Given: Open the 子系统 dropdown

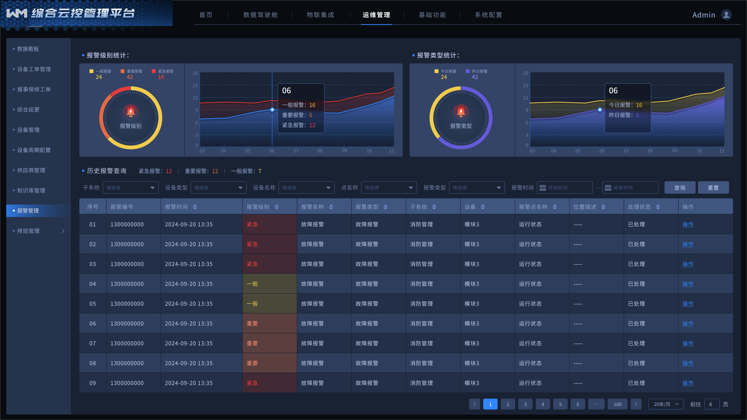Looking at the screenshot, I should click(130, 188).
